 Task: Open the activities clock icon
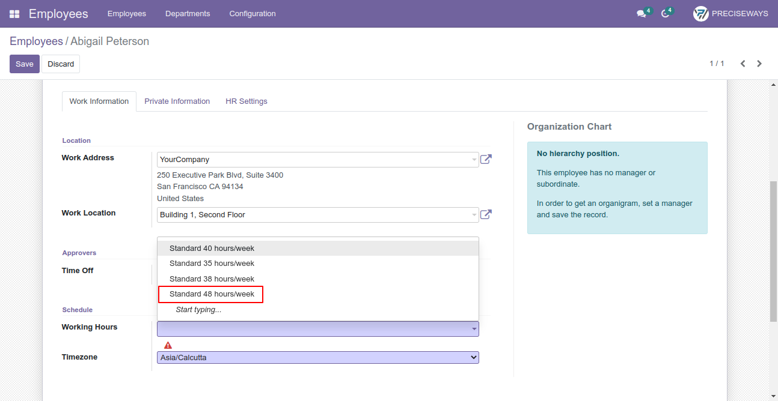tap(665, 14)
